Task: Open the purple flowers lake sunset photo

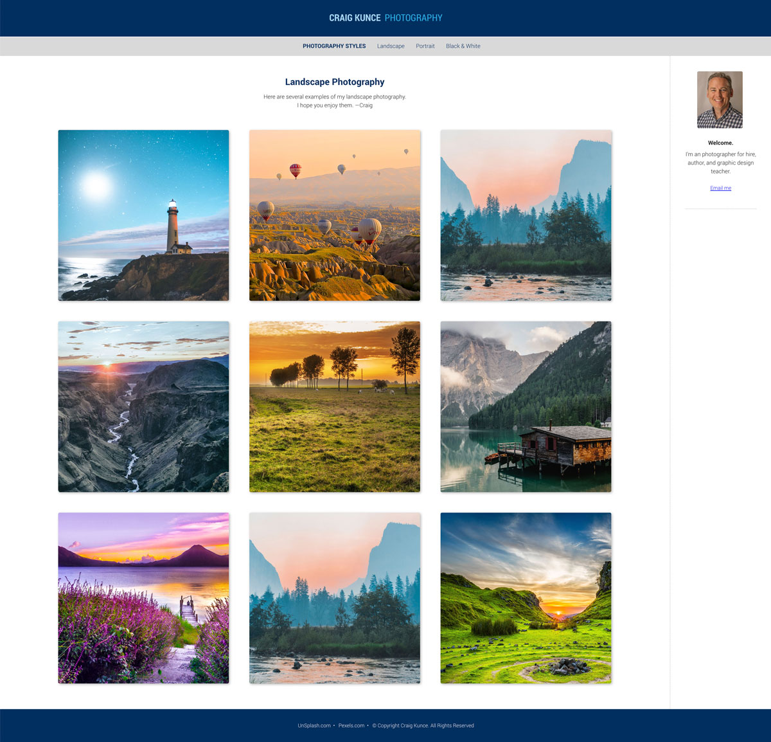Action: pos(143,598)
